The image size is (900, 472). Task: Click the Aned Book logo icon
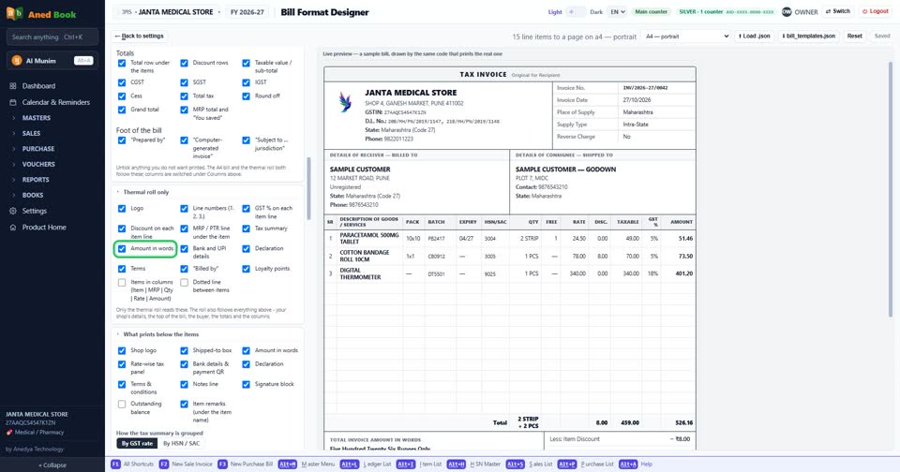coord(14,12)
